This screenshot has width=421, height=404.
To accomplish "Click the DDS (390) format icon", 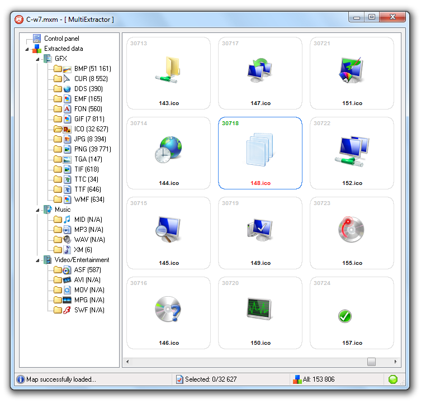I will tap(67, 89).
